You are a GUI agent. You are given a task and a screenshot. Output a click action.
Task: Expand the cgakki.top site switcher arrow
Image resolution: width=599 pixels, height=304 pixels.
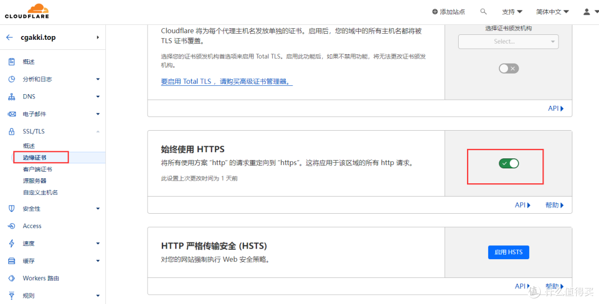pyautogui.click(x=98, y=38)
